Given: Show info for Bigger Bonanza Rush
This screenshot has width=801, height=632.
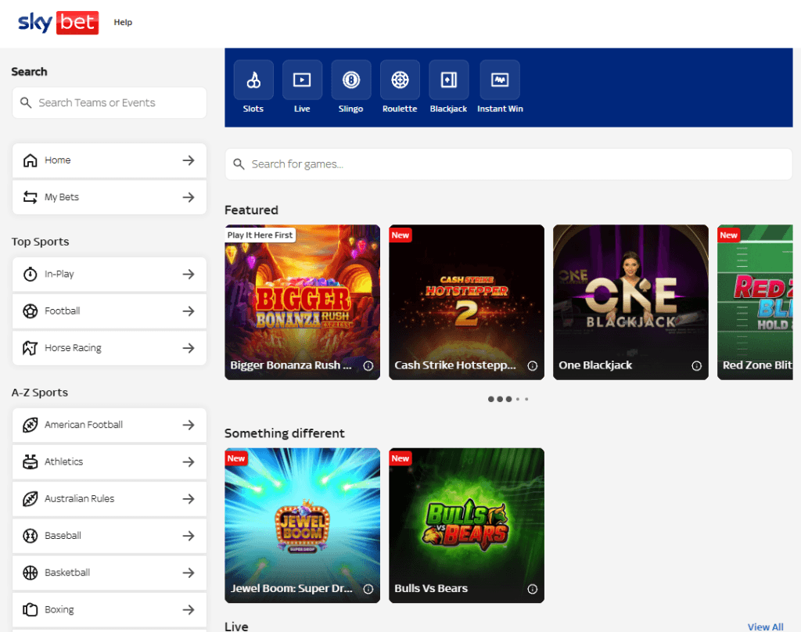Looking at the screenshot, I should tap(368, 366).
